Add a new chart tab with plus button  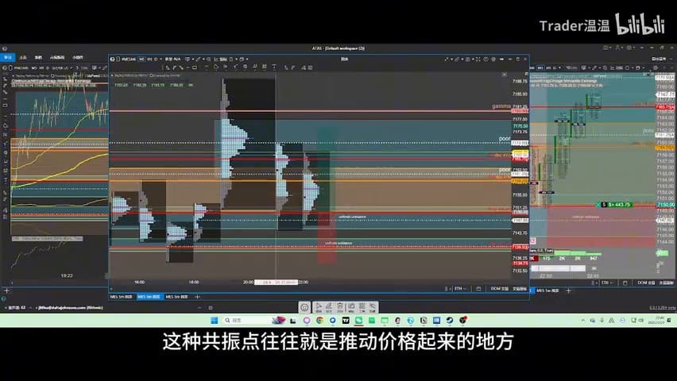(197, 297)
